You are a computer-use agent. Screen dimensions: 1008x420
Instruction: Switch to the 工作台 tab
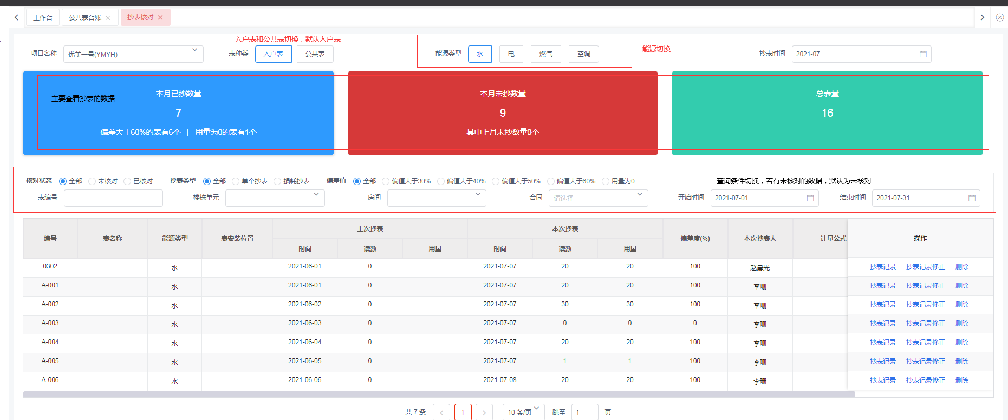(43, 18)
